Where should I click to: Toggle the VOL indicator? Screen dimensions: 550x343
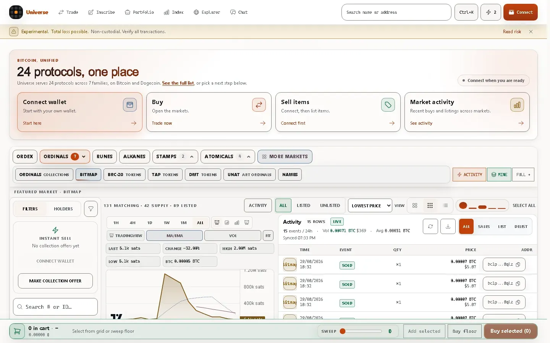coord(233,236)
